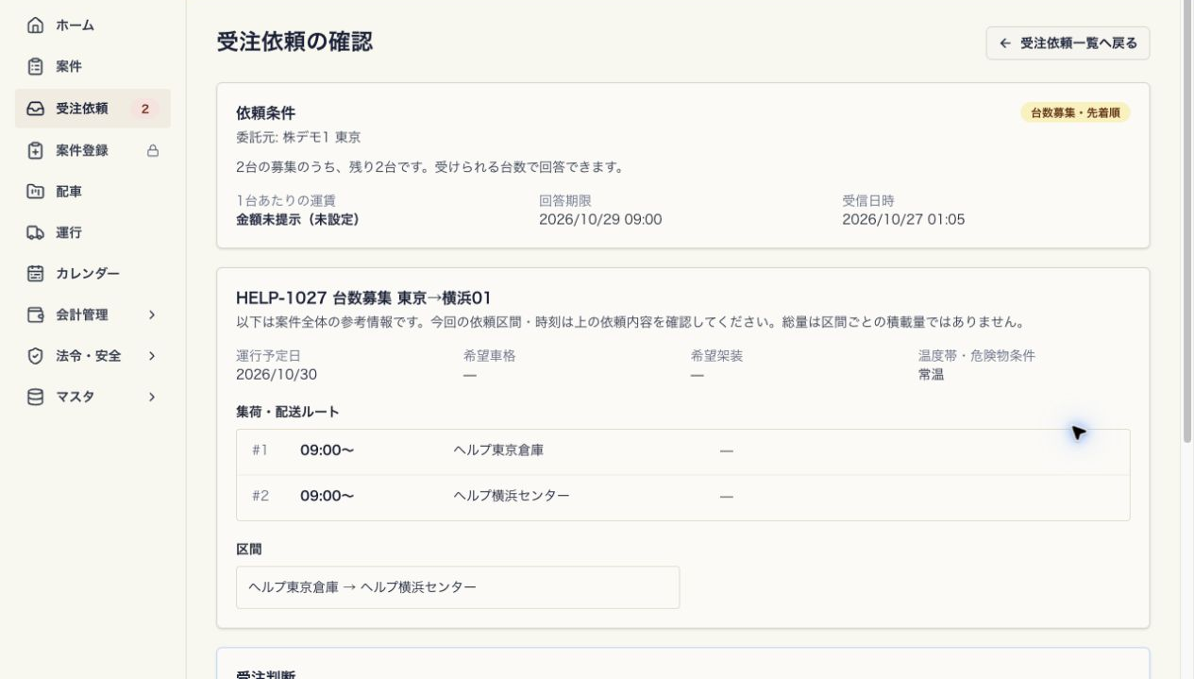Expand the 会計管理 submenu chevron
The image size is (1194, 679).
pyautogui.click(x=152, y=314)
